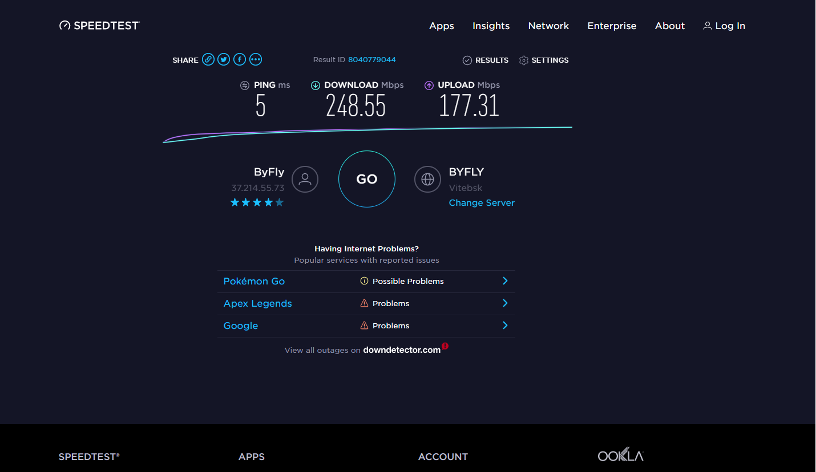Expand the Pokémon Go row chevron
816x472 pixels.
pyautogui.click(x=505, y=281)
